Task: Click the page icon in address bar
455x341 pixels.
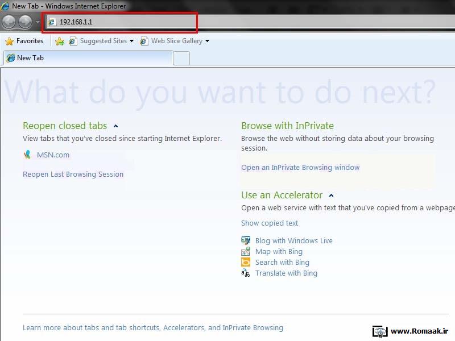Action: coord(52,22)
